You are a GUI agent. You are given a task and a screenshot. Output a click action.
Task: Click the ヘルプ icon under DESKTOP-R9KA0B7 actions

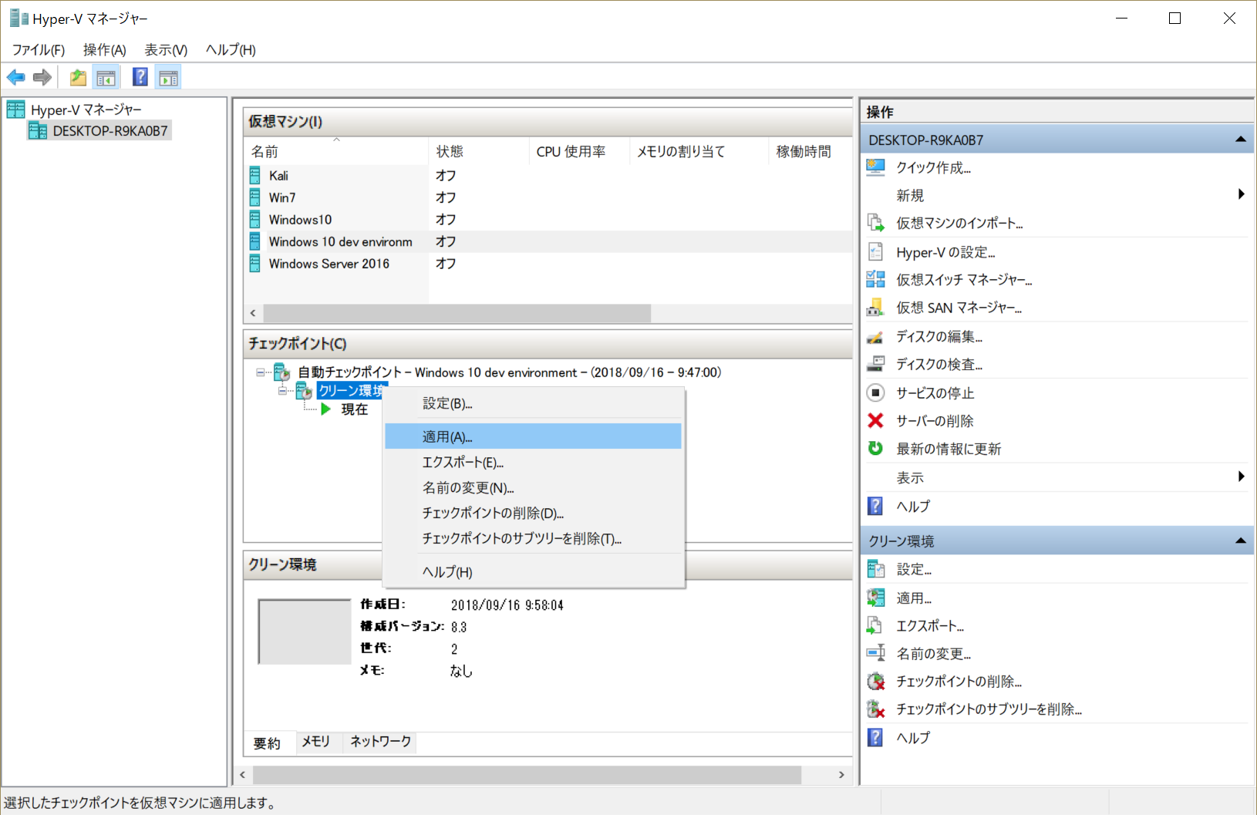875,506
